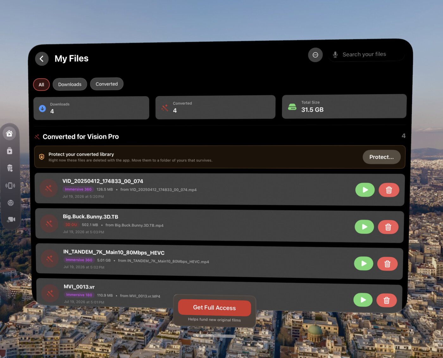This screenshot has height=358, width=443.
Task: Open the trash and files sidebar icon
Action: (x=10, y=168)
